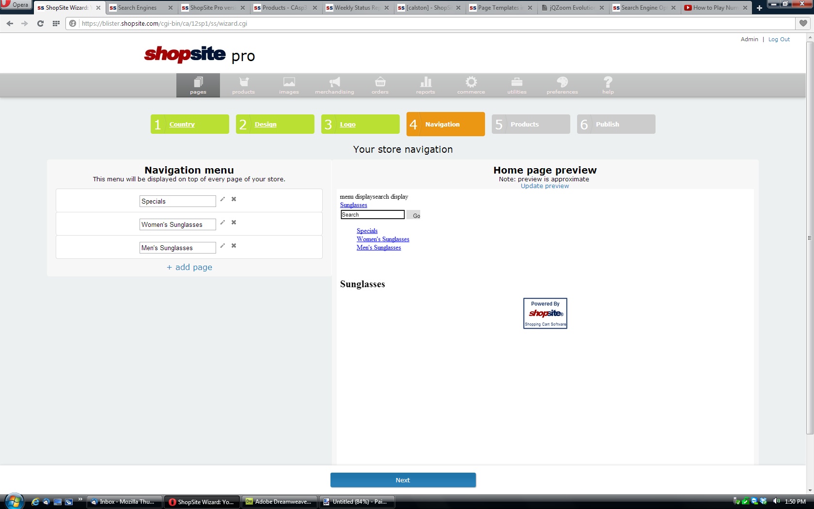Click the Search field in preview
Viewport: 814px width, 509px height.
[372, 215]
